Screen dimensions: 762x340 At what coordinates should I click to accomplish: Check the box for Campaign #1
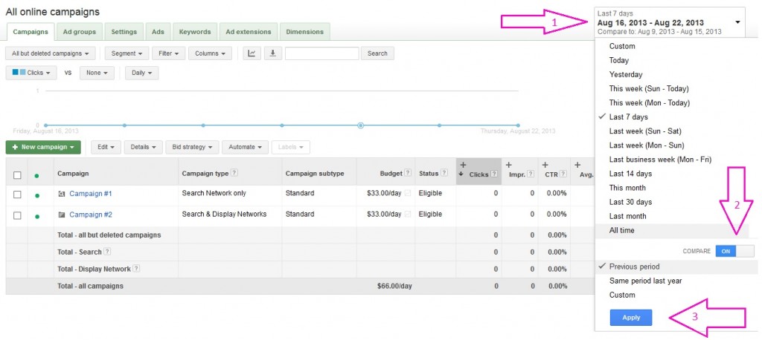17,194
